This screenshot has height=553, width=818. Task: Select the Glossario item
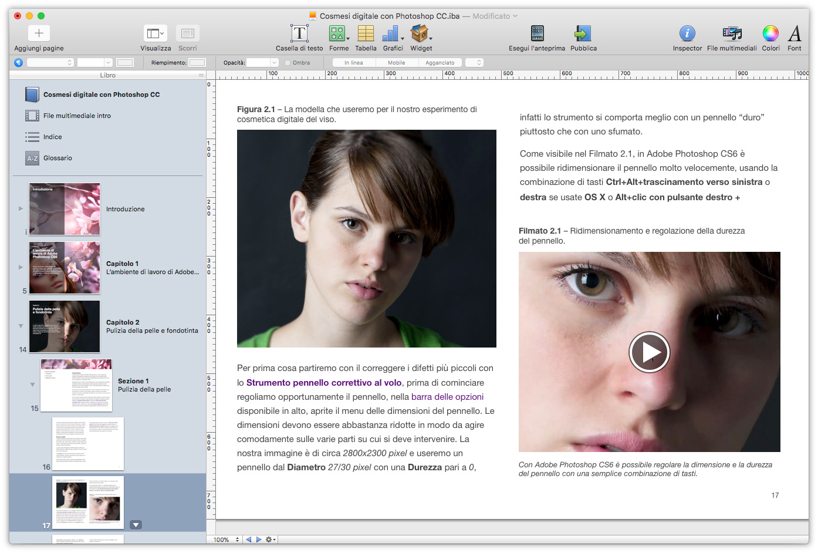point(107,158)
